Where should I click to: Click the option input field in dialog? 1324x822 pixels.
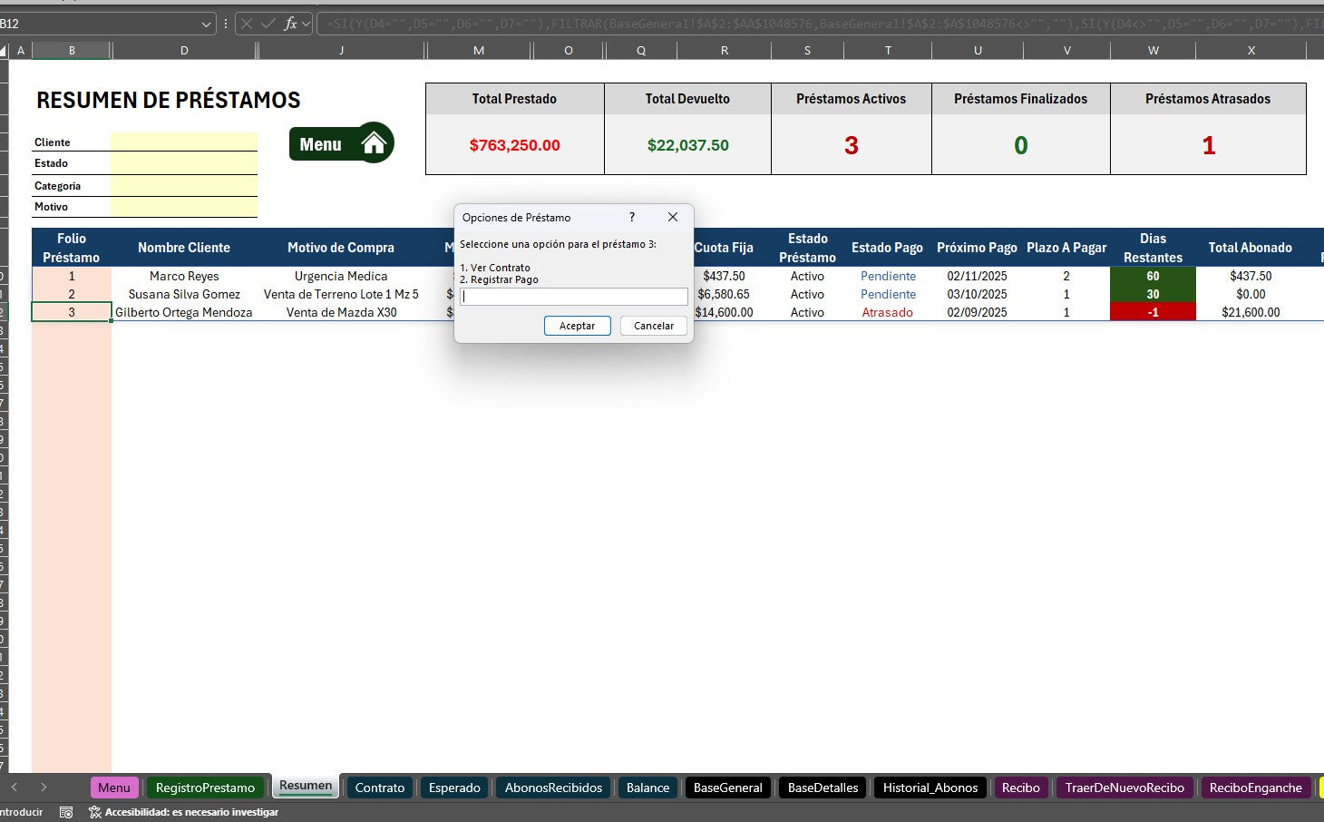coord(573,297)
